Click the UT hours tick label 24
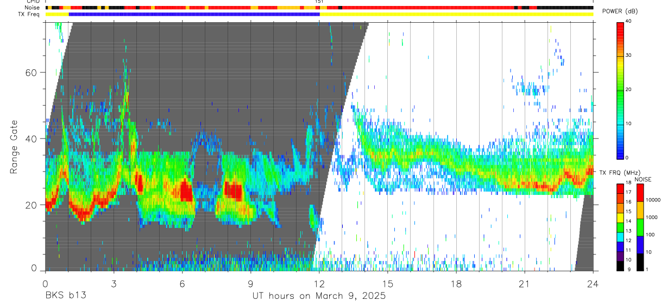The image size is (667, 307). click(x=593, y=283)
